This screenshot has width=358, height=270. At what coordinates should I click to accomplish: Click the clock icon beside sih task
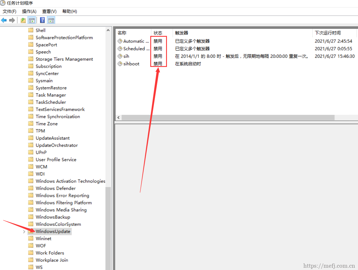coord(120,56)
